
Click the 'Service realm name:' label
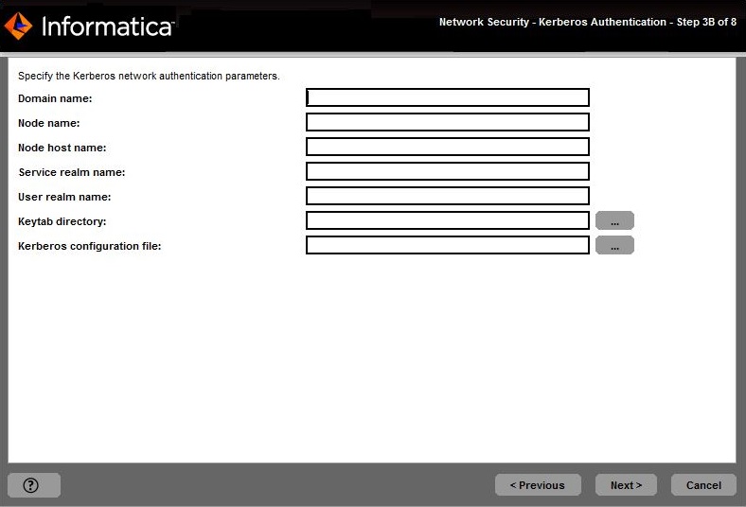(x=72, y=172)
